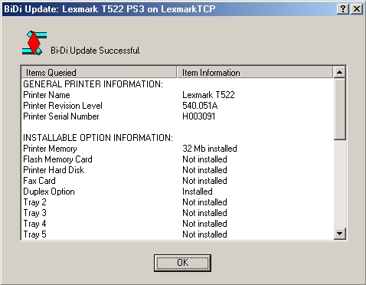Select the Tray 5 row

point(178,234)
